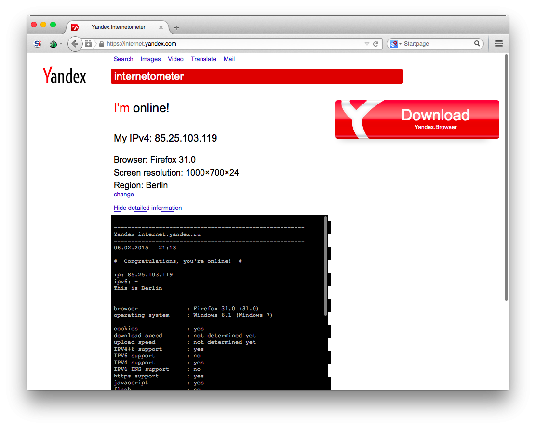Click the change region link

(x=124, y=195)
